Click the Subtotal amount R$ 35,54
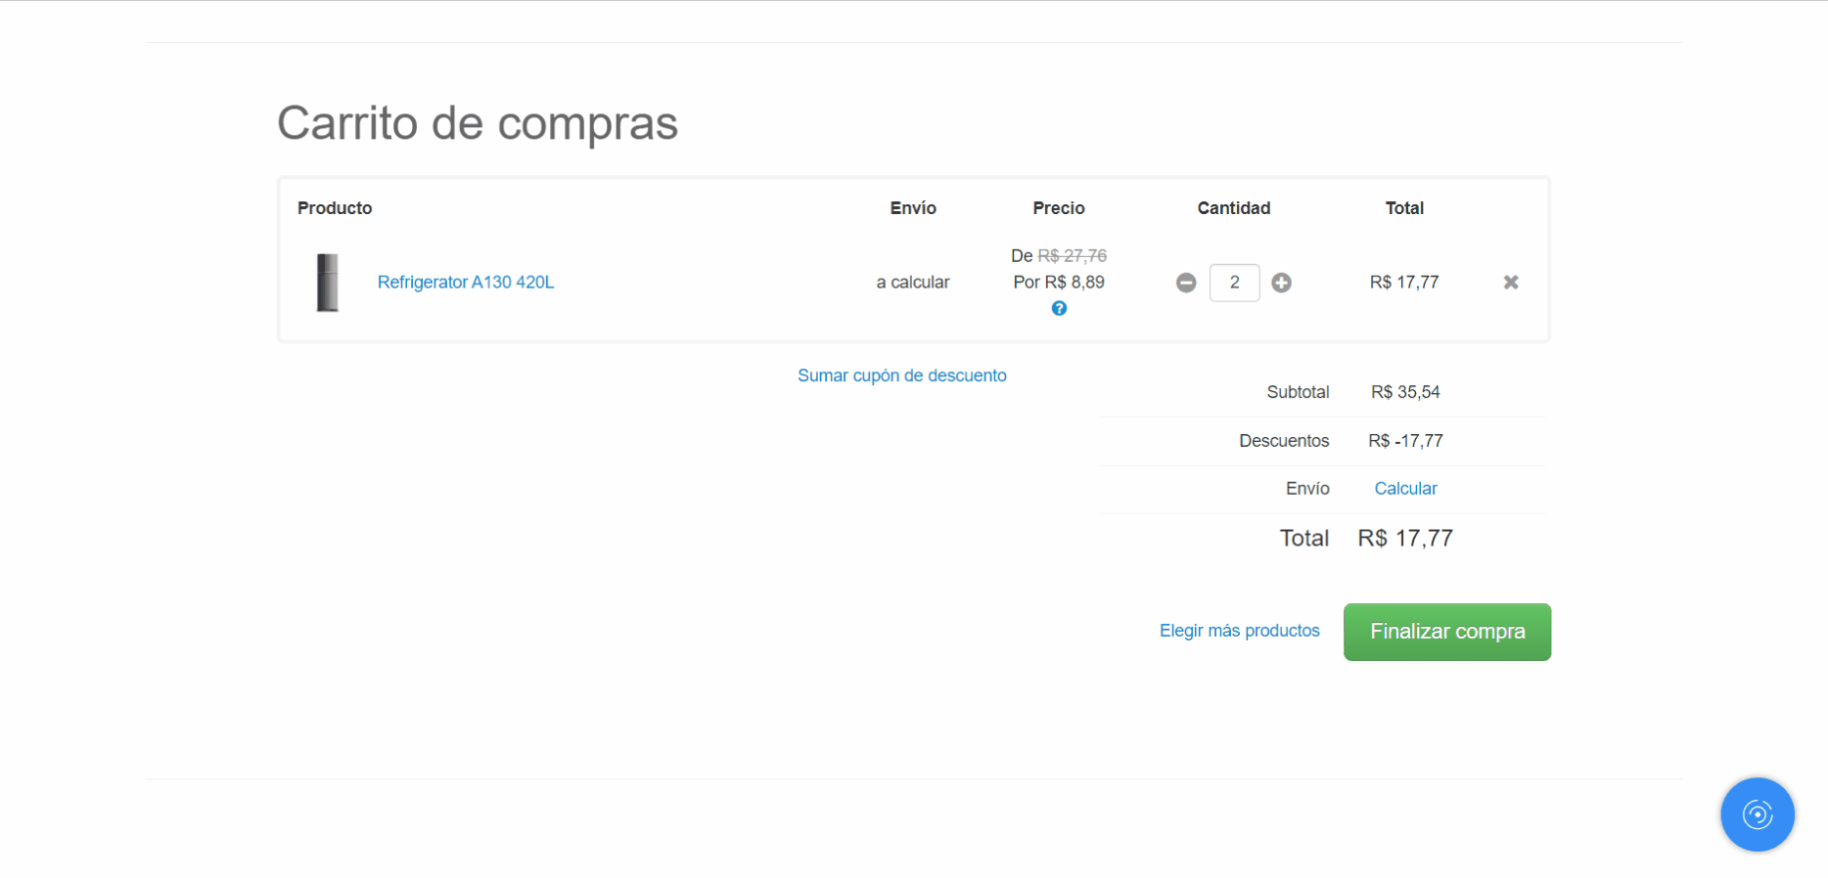This screenshot has width=1828, height=878. coord(1405,392)
